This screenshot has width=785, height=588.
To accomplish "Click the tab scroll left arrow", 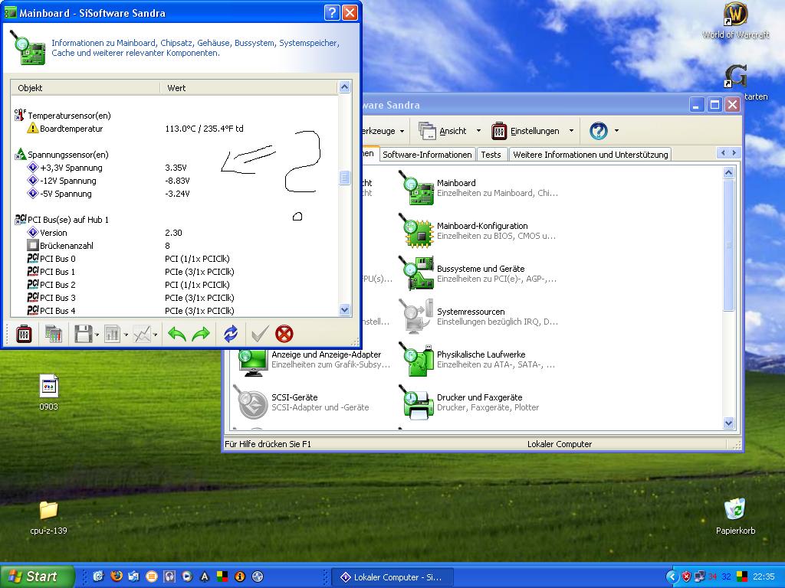I will click(x=722, y=153).
